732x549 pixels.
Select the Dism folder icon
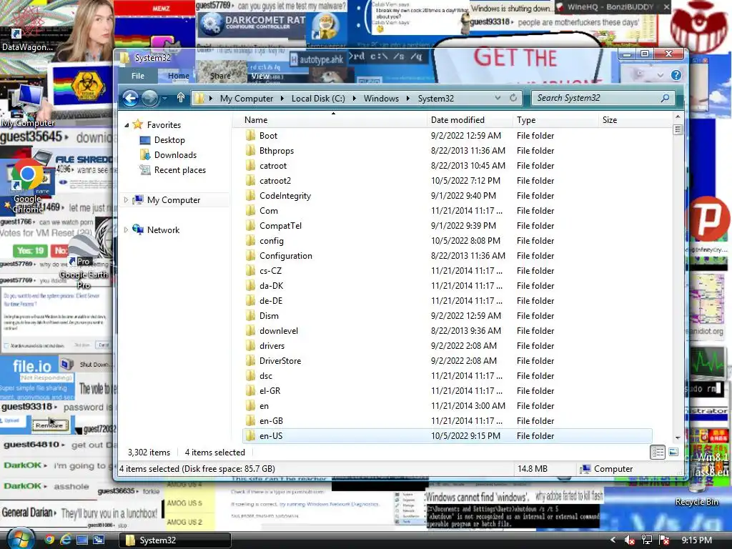point(251,315)
